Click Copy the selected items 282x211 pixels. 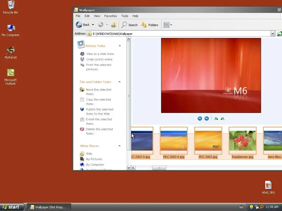click(98, 102)
